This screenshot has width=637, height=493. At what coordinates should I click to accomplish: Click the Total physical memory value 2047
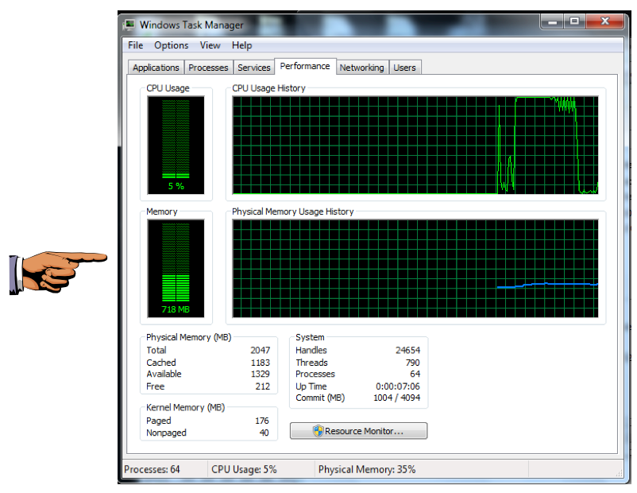tap(260, 350)
